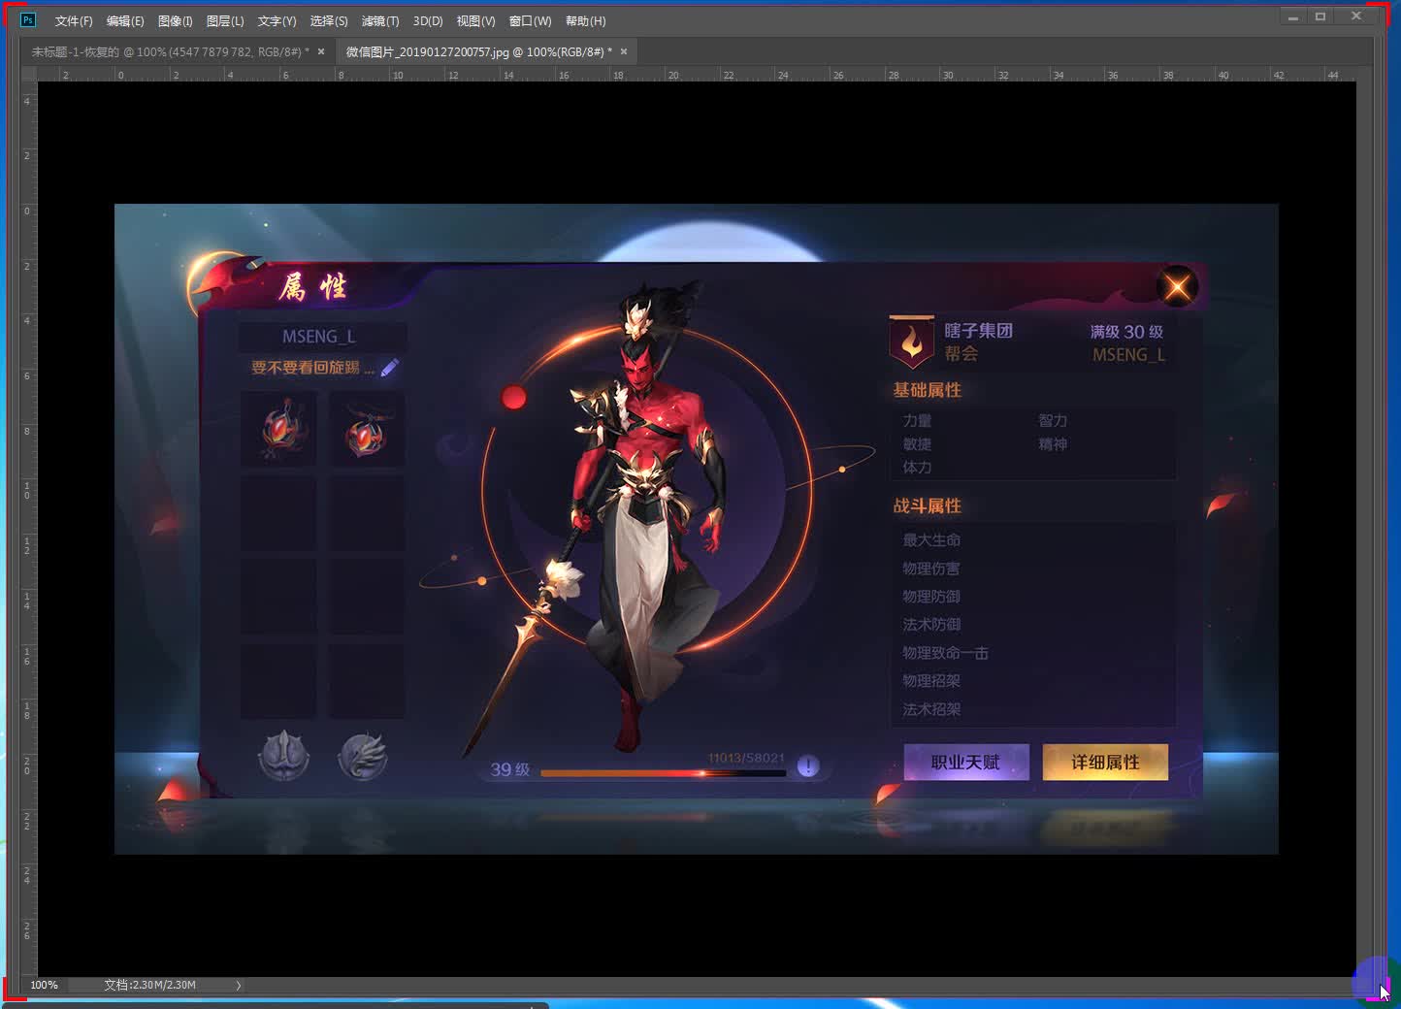Viewport: 1401px width, 1009px height.
Task: Click the orange X close icon in canvas
Action: click(1177, 286)
